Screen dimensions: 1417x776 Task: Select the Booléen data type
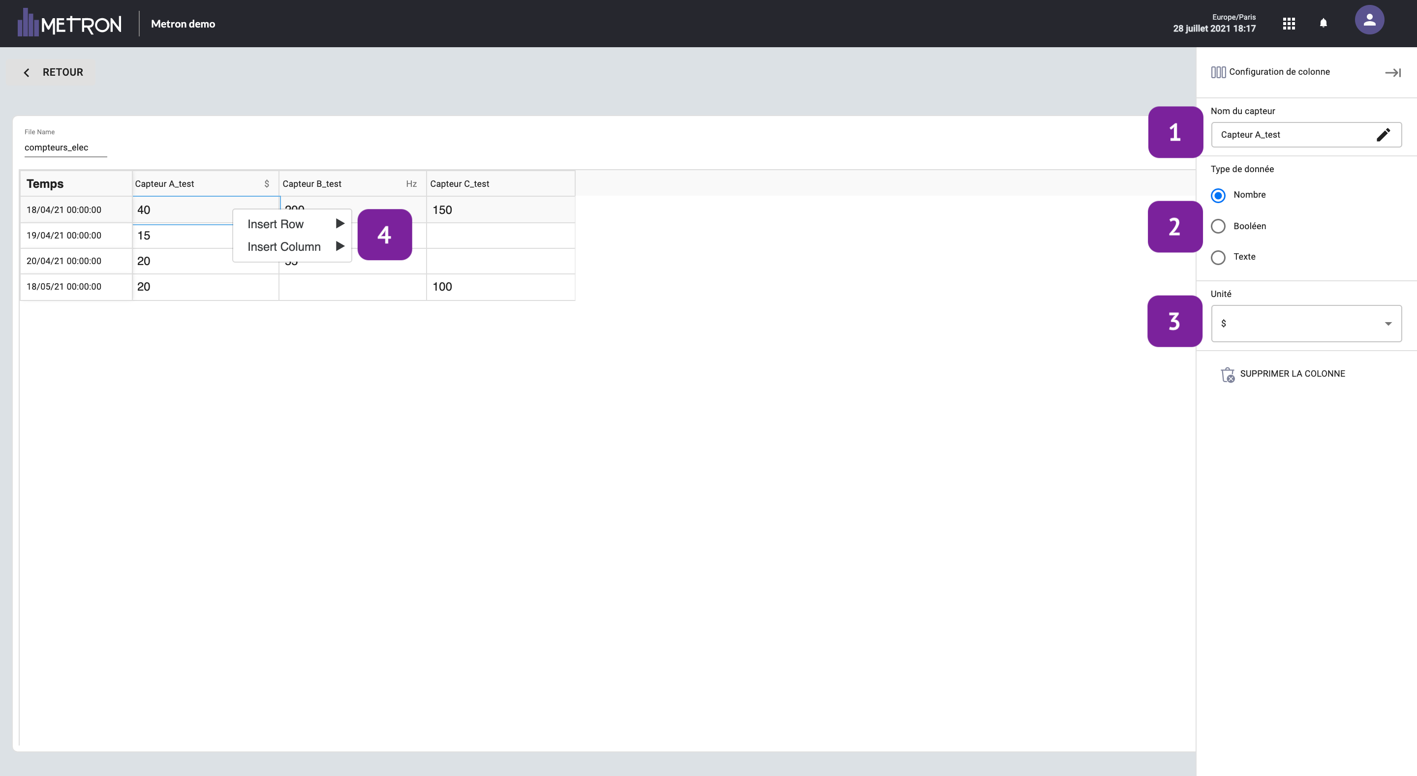[1218, 226]
